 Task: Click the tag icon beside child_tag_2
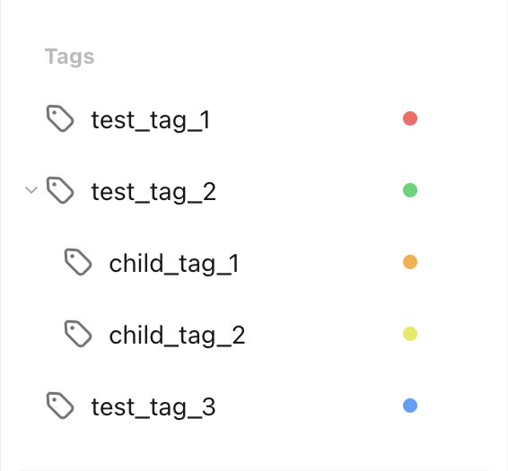pos(78,334)
